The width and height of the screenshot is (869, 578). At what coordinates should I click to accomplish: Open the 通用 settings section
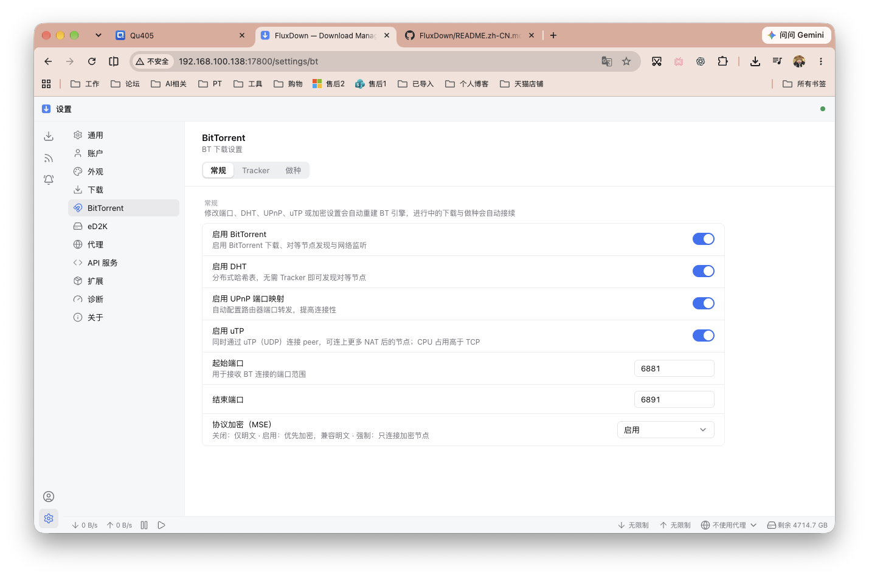pos(123,135)
